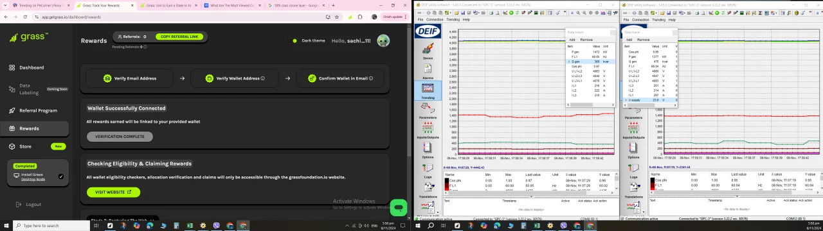Click Add in right Data tracer panel
This screenshot has height=231, width=823.
[629, 40]
